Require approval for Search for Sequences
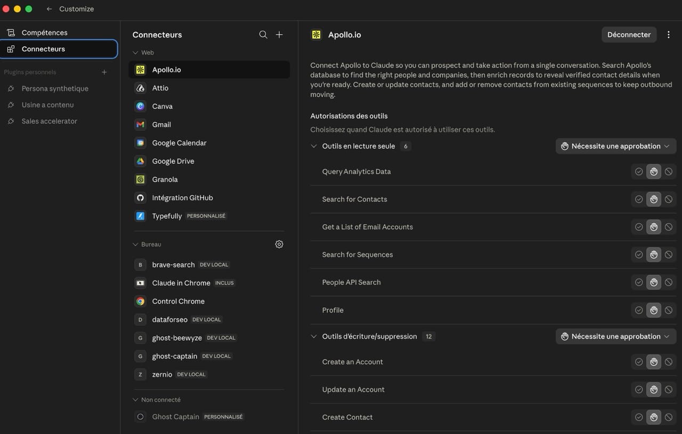The width and height of the screenshot is (682, 434). coord(654,255)
